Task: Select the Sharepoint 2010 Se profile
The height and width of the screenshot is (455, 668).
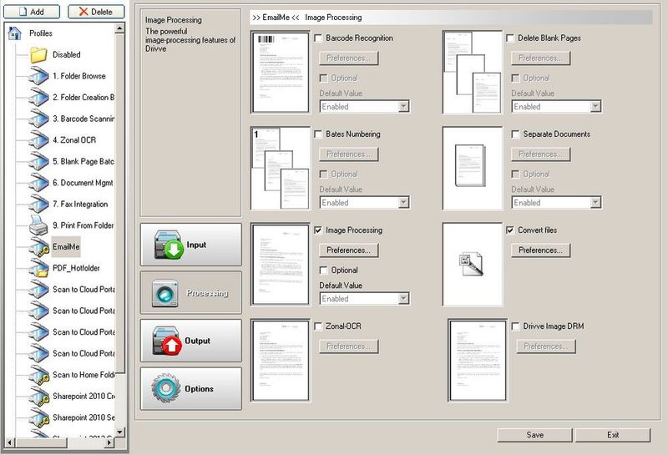Action: (83, 417)
